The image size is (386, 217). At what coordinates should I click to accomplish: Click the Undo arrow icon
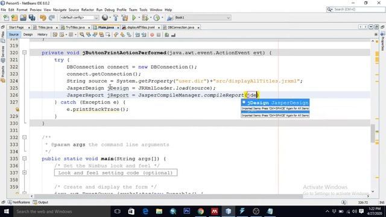coord(43,17)
